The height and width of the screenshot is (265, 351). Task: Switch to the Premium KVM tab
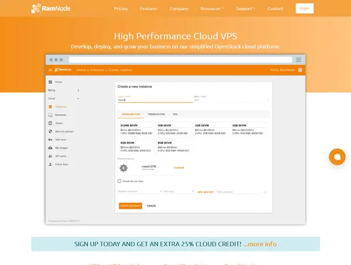point(156,114)
